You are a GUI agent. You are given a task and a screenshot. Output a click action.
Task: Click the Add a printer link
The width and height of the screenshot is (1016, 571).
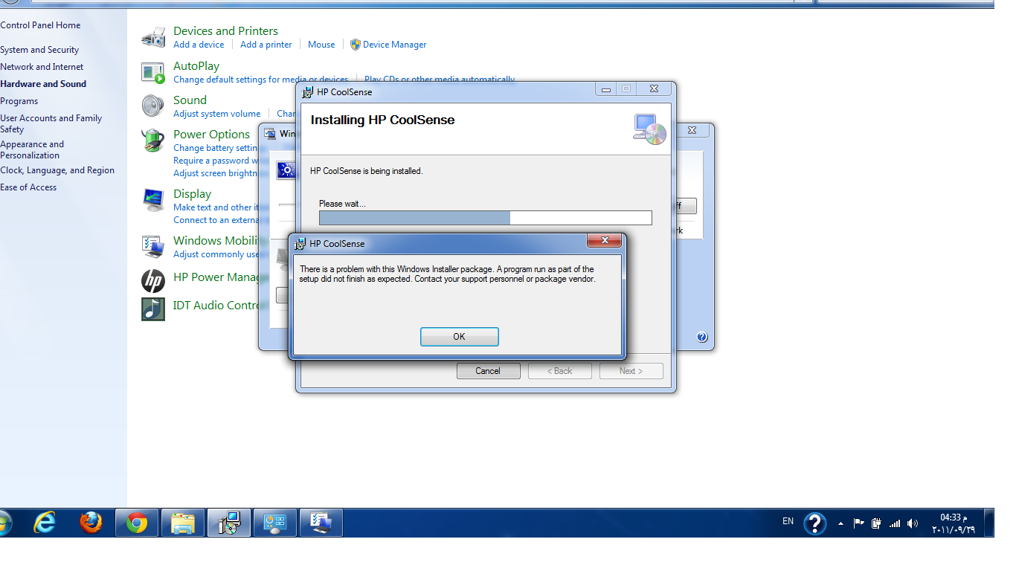266,45
